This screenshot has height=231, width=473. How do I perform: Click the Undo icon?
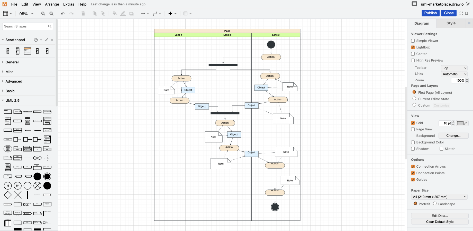pos(63,13)
